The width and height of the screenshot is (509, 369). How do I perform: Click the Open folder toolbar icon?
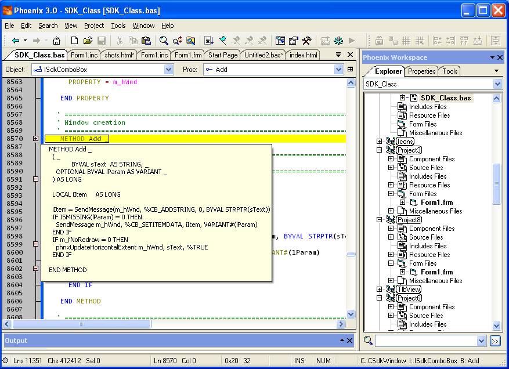[x=88, y=41]
